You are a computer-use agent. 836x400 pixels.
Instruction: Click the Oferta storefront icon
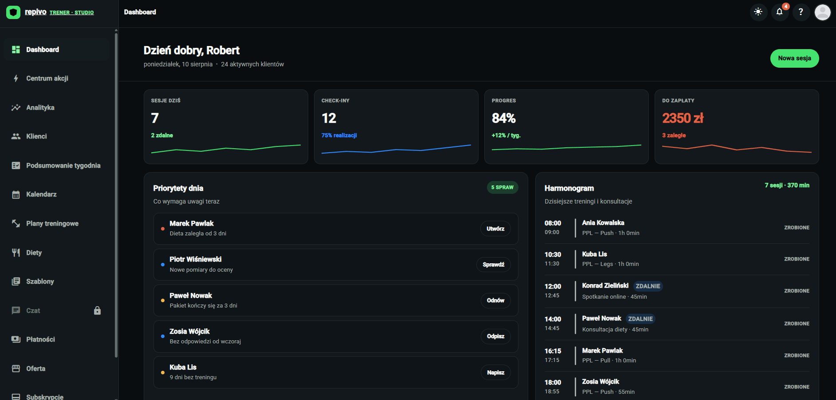(x=16, y=369)
